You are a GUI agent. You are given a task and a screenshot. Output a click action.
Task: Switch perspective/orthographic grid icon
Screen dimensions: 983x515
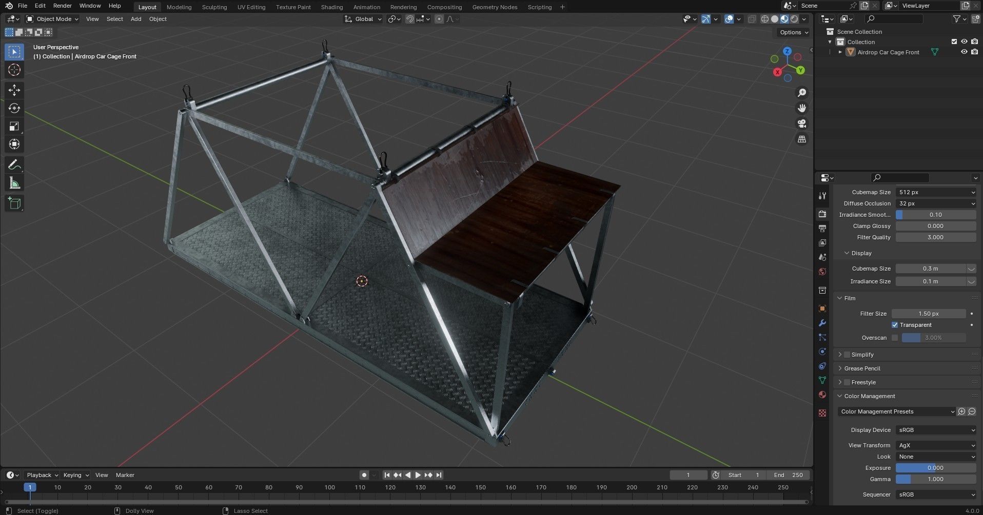point(802,139)
